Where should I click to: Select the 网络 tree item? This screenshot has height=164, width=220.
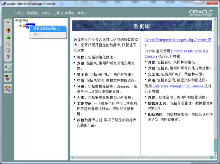point(25,21)
